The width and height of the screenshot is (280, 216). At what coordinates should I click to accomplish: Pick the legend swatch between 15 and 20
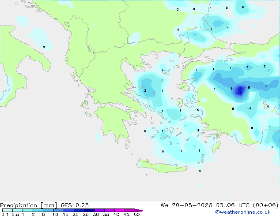coord(68,210)
